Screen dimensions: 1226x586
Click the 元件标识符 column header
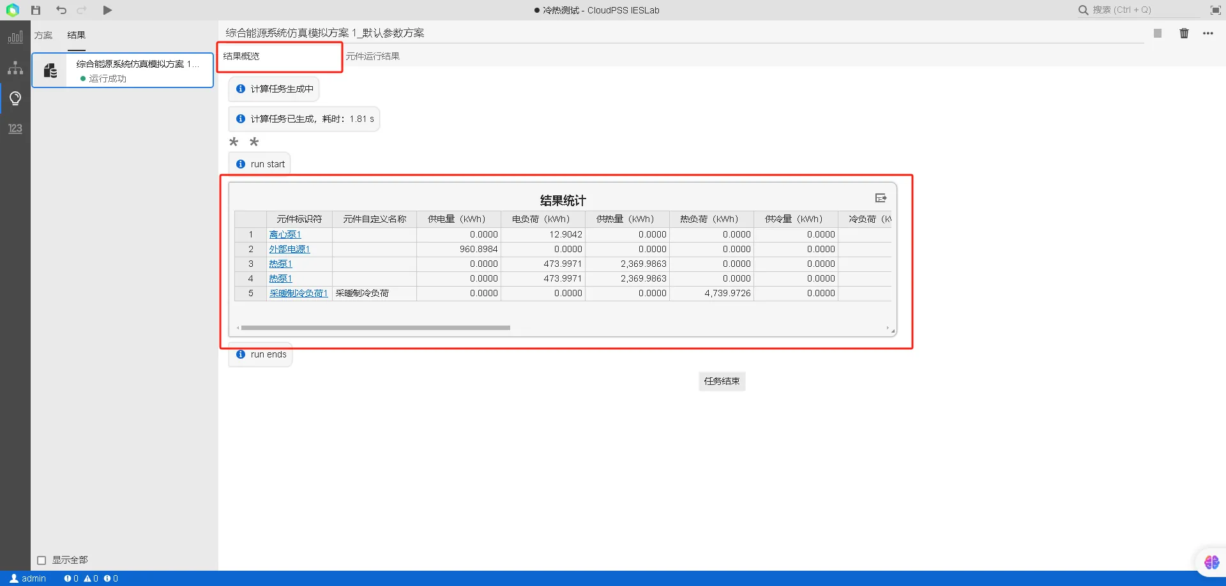point(299,219)
